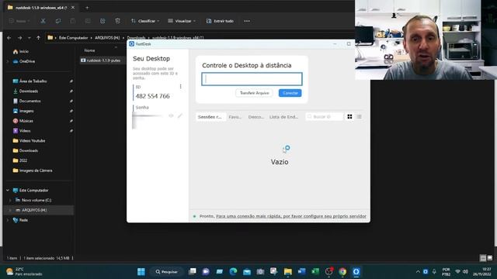Open the Classificar sort dropdown

point(145,21)
